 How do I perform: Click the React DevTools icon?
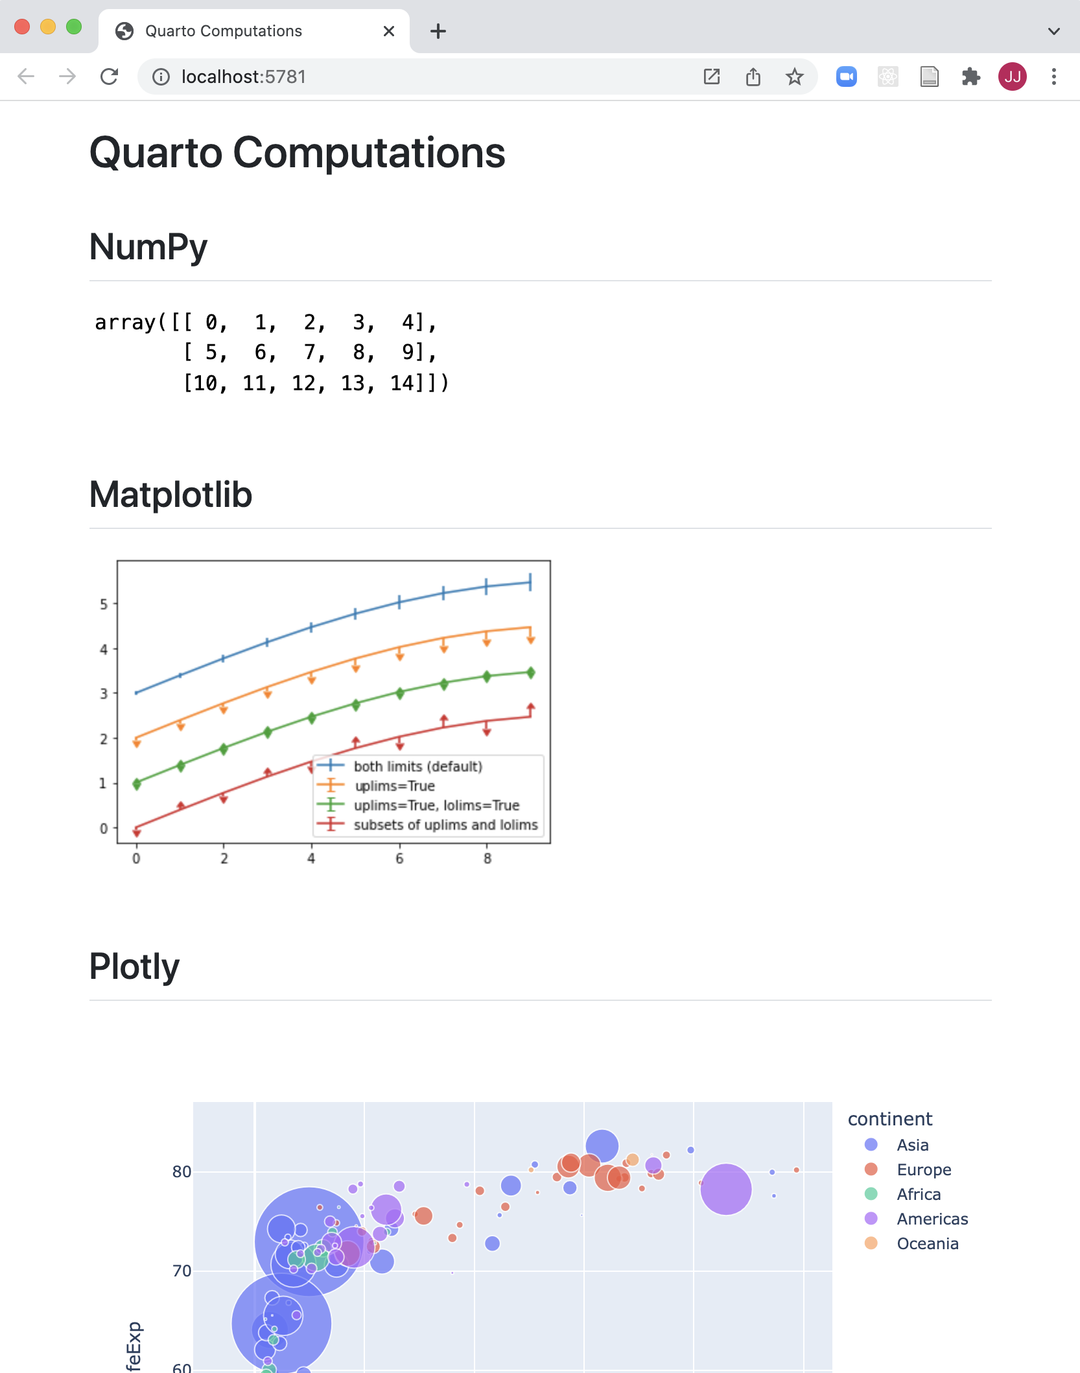pos(888,76)
